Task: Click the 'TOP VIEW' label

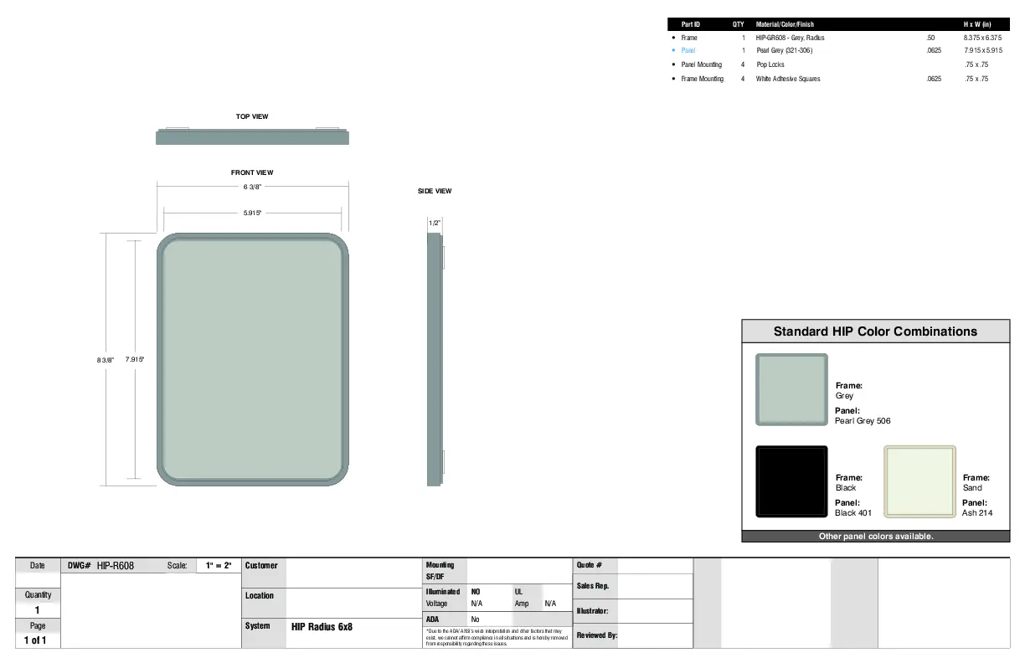Action: (x=252, y=116)
